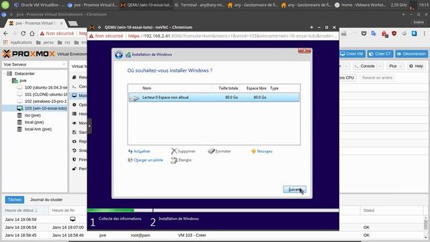The height and width of the screenshot is (242, 430).
Task: Click the browser reload icon
Action: pos(24,34)
